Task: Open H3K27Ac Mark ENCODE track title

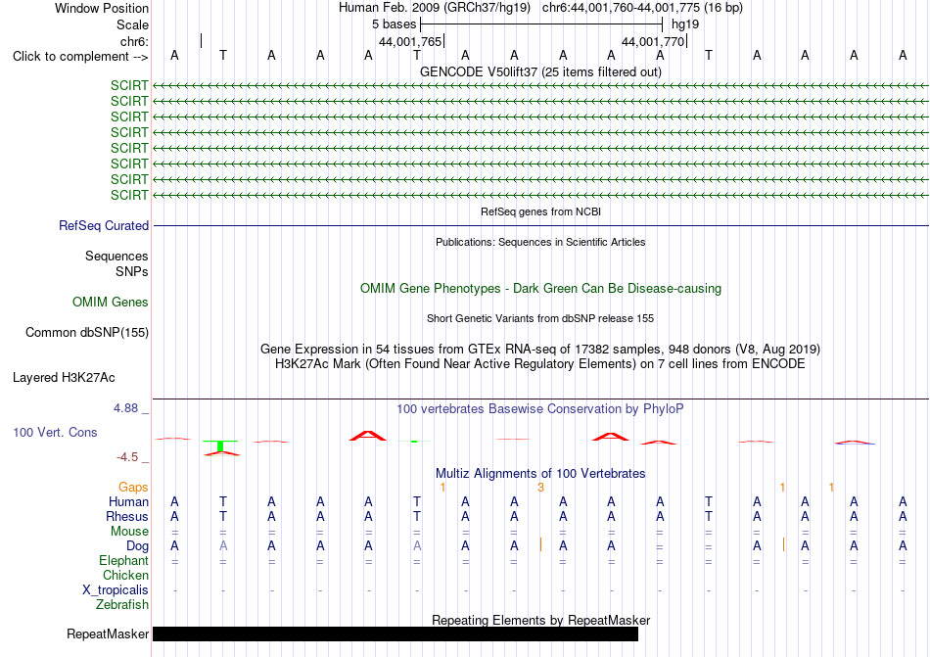Action: coord(540,364)
